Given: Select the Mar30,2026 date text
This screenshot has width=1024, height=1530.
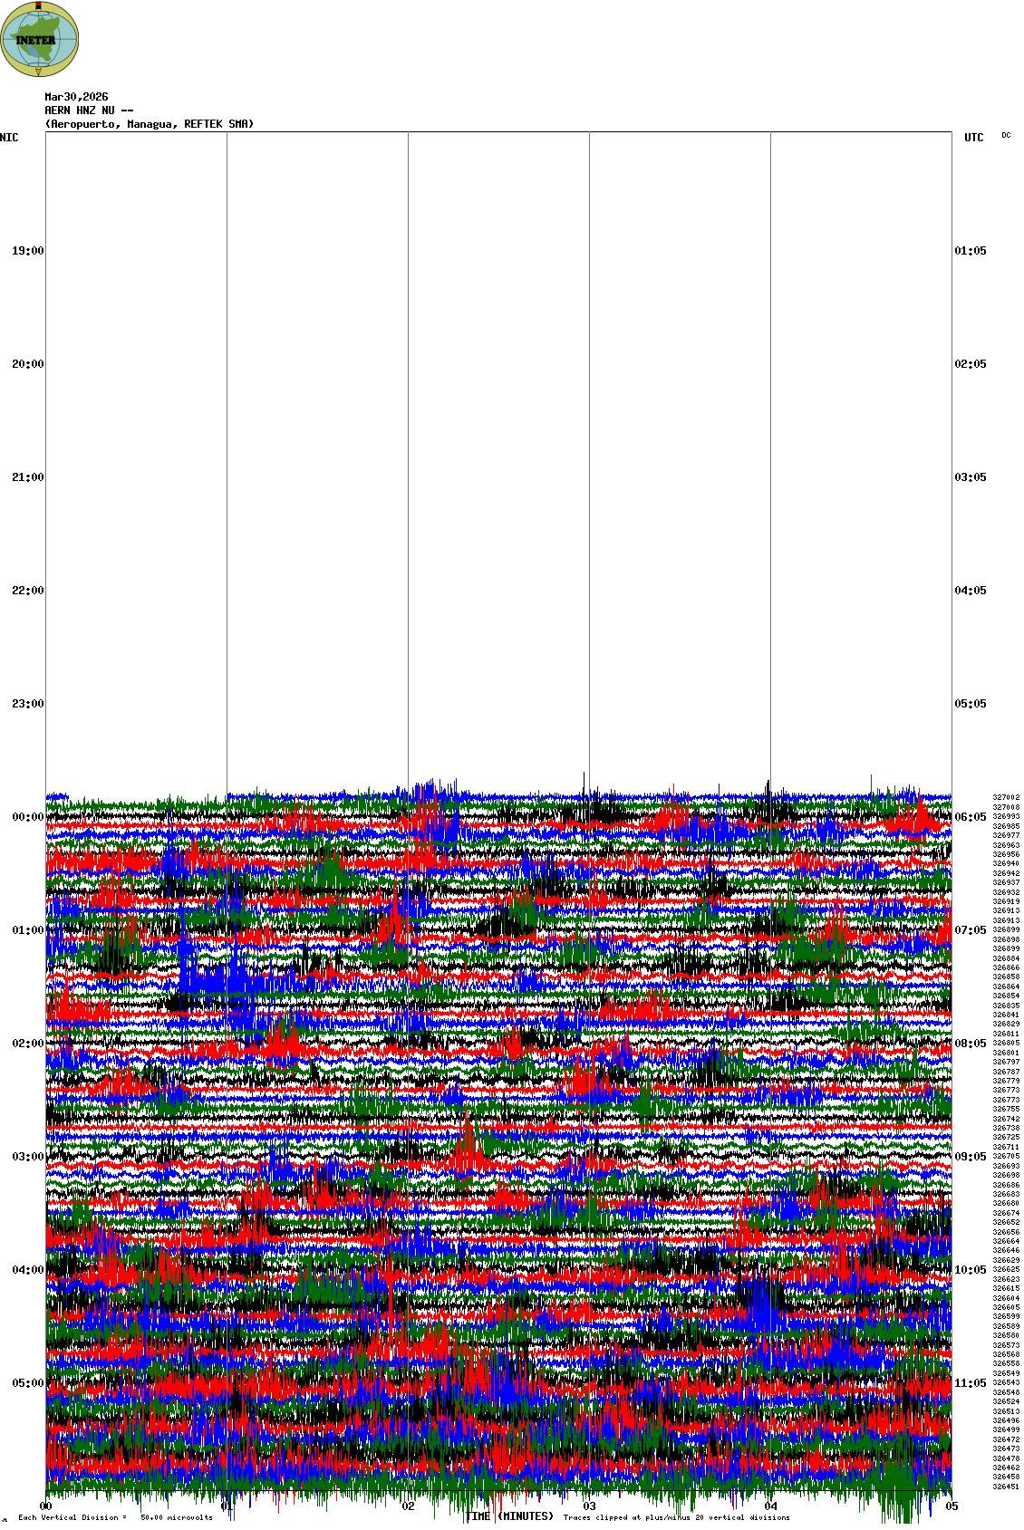Looking at the screenshot, I should 76,97.
